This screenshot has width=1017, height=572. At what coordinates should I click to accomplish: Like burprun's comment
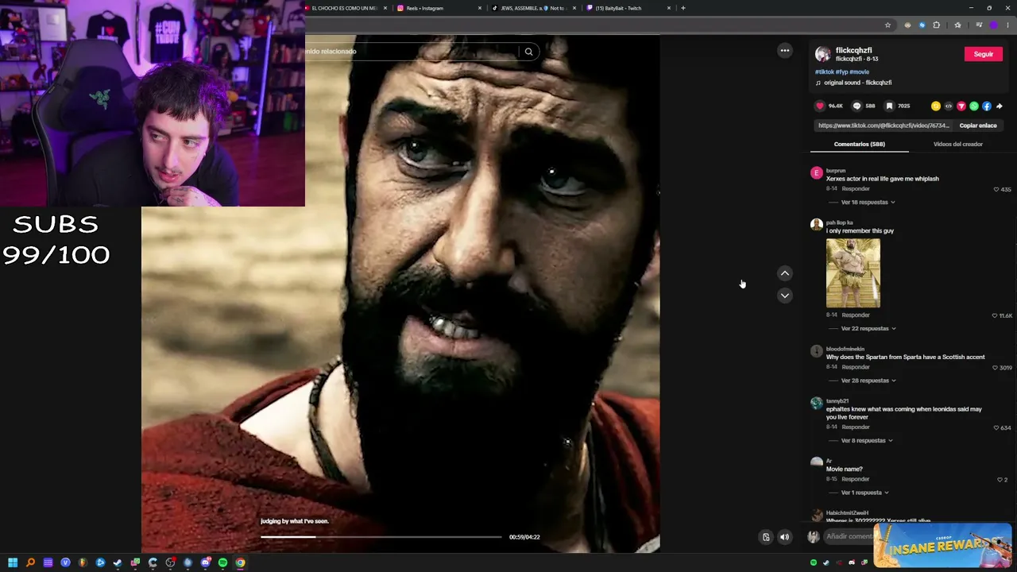coord(996,189)
